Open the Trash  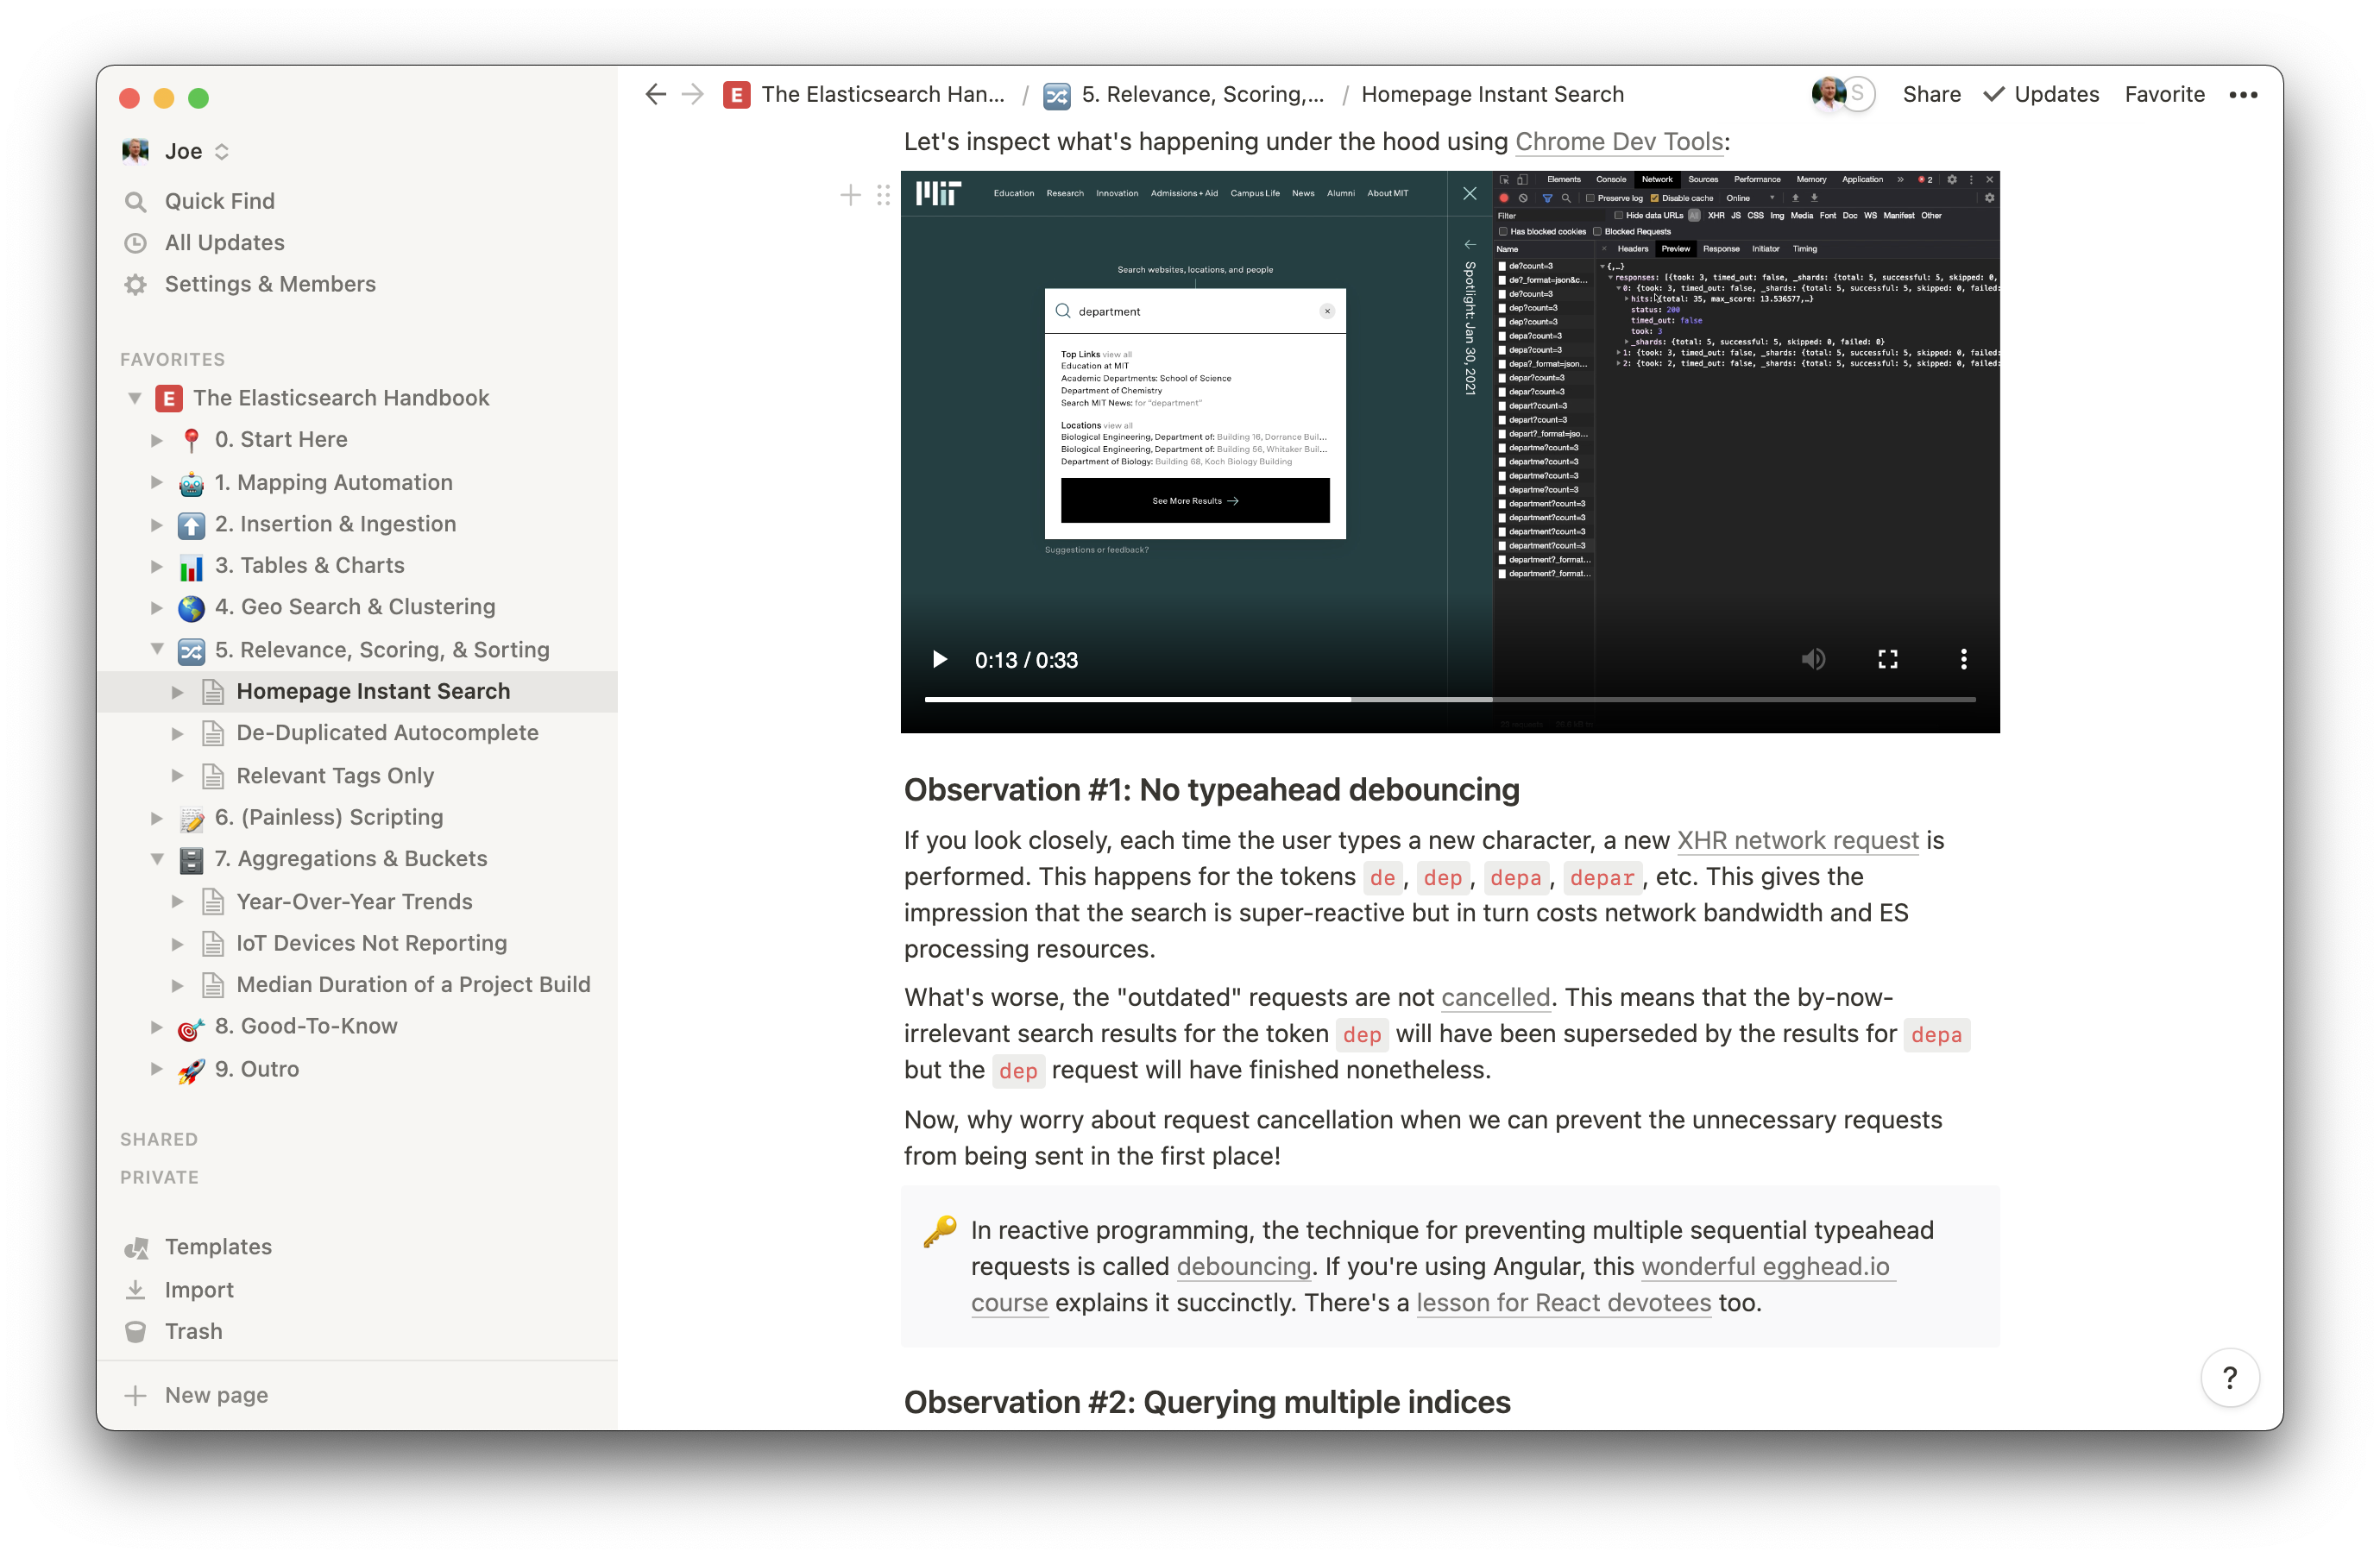(x=193, y=1331)
